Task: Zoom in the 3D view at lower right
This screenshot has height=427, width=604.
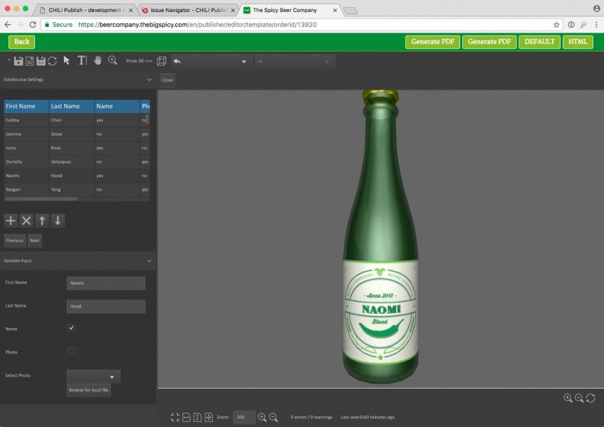Action: coord(568,398)
